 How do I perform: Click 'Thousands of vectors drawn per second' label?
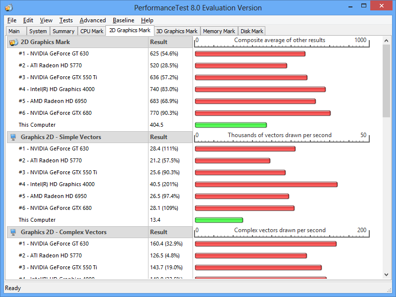click(x=280, y=135)
